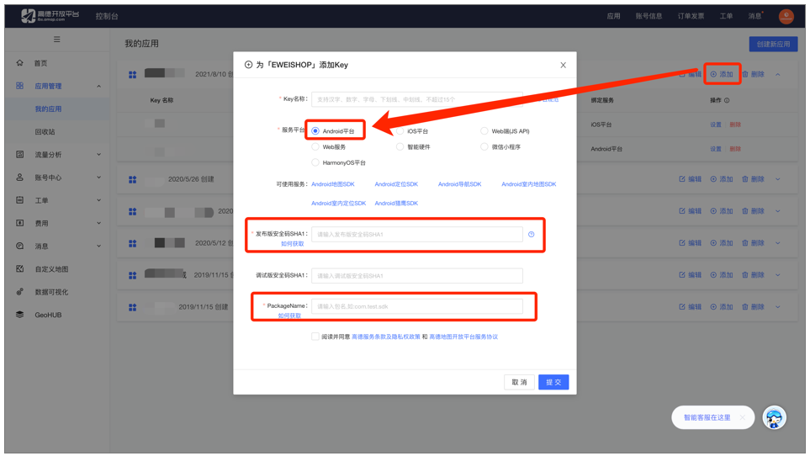Open the Android地图SDK link
Image resolution: width=810 pixels, height=456 pixels.
pos(333,184)
